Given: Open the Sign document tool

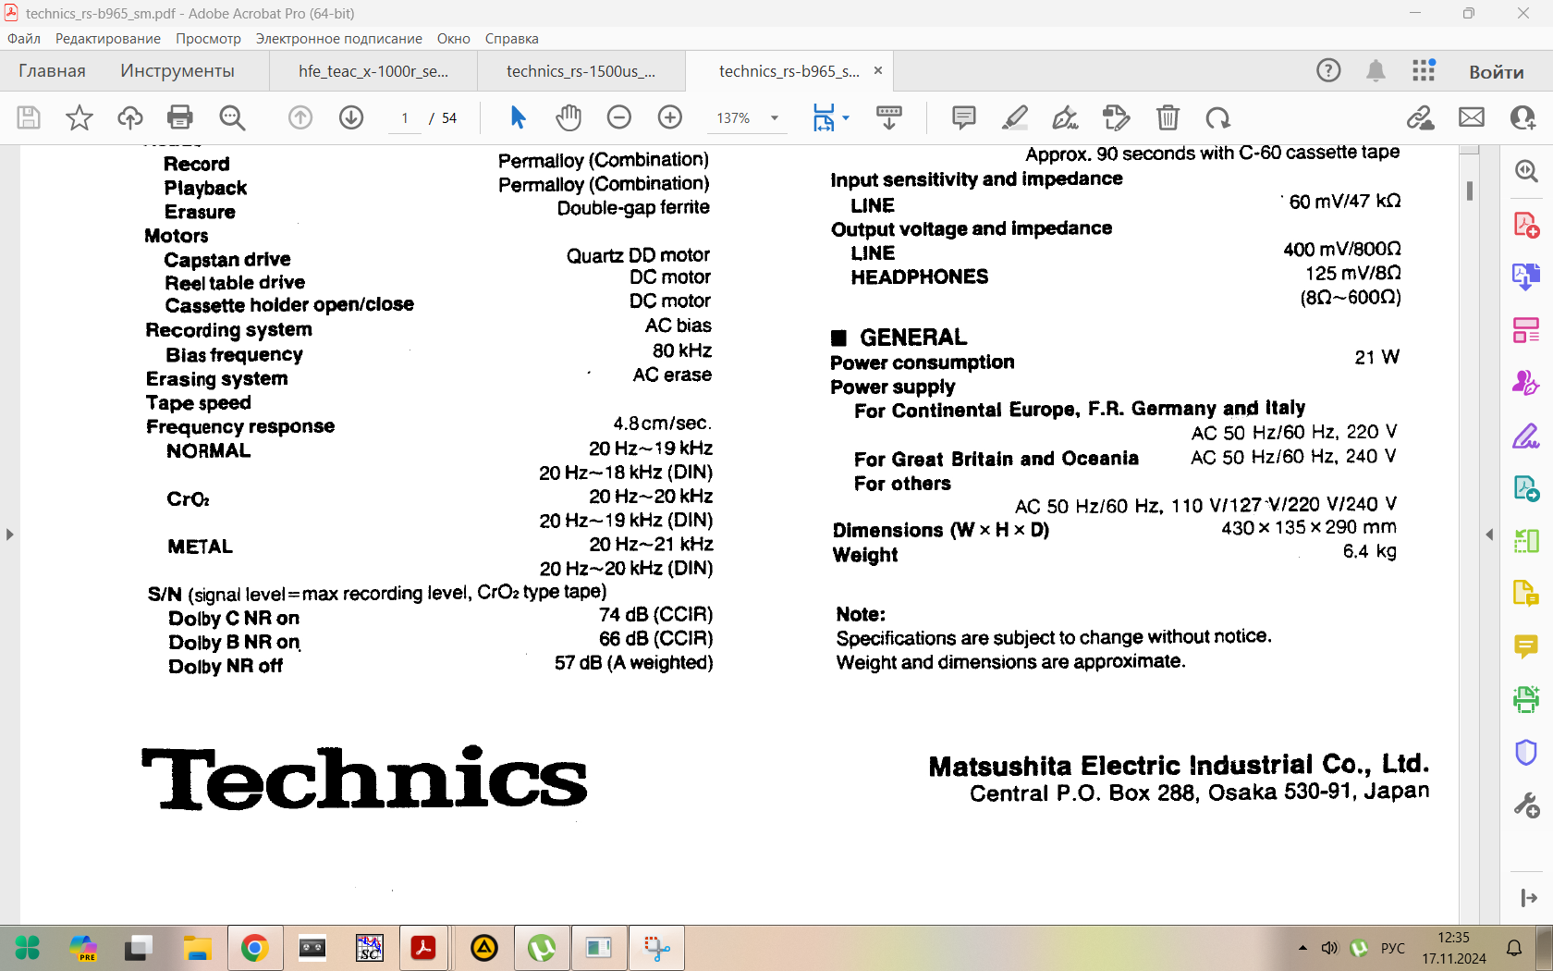Looking at the screenshot, I should tap(1066, 117).
